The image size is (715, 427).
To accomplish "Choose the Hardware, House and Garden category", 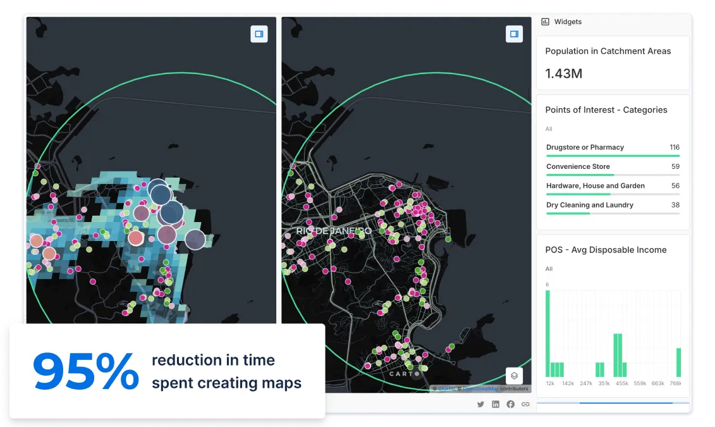I will click(x=595, y=186).
